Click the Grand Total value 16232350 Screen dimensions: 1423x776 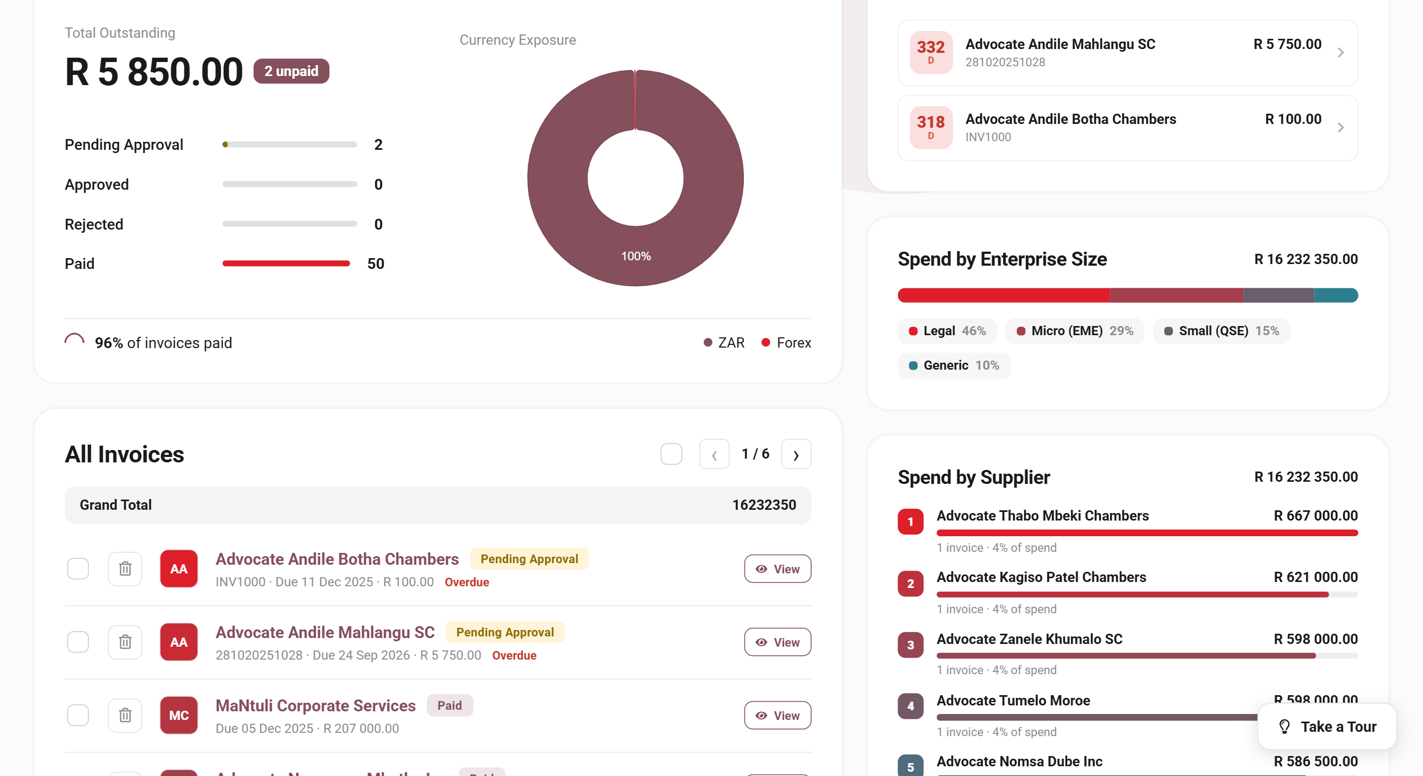[x=764, y=505]
